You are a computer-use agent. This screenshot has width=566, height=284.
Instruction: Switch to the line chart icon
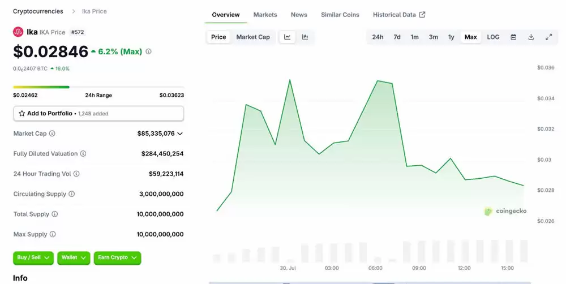coord(288,37)
